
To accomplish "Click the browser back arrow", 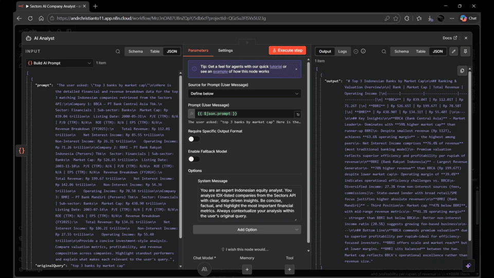I will coord(19,19).
